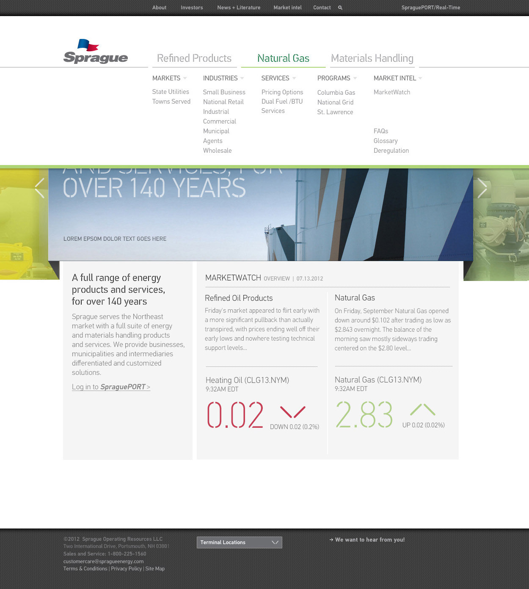Open Terms & Conditions in footer
Image resolution: width=529 pixels, height=589 pixels.
pos(85,569)
